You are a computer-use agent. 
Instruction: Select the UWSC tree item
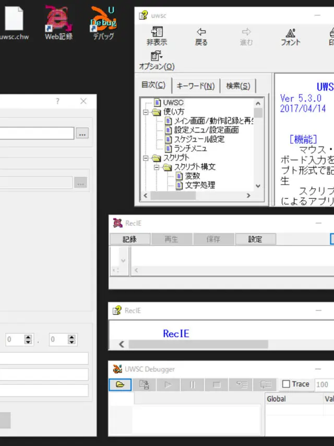173,102
